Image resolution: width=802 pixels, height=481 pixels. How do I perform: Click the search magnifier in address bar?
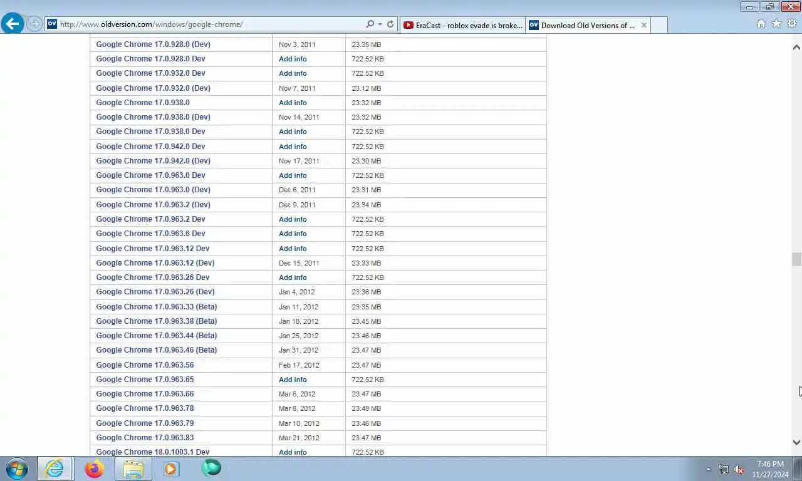coord(370,24)
